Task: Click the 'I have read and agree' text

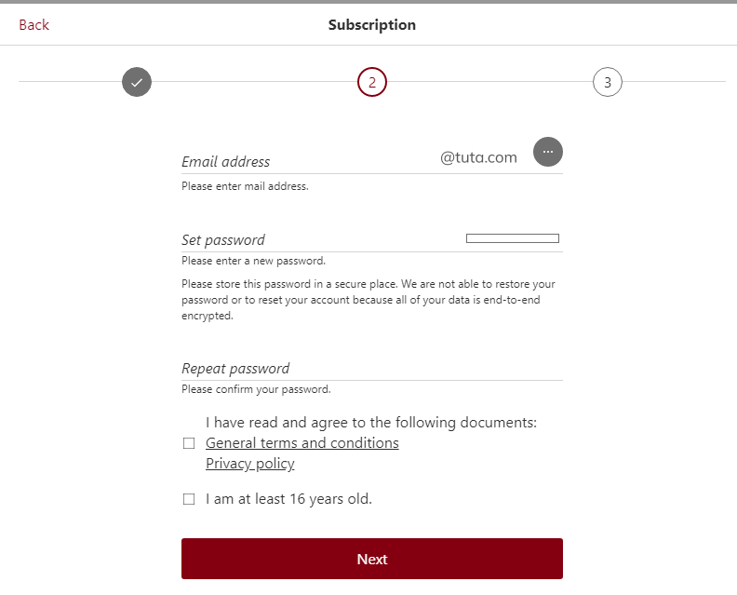Action: point(371,423)
